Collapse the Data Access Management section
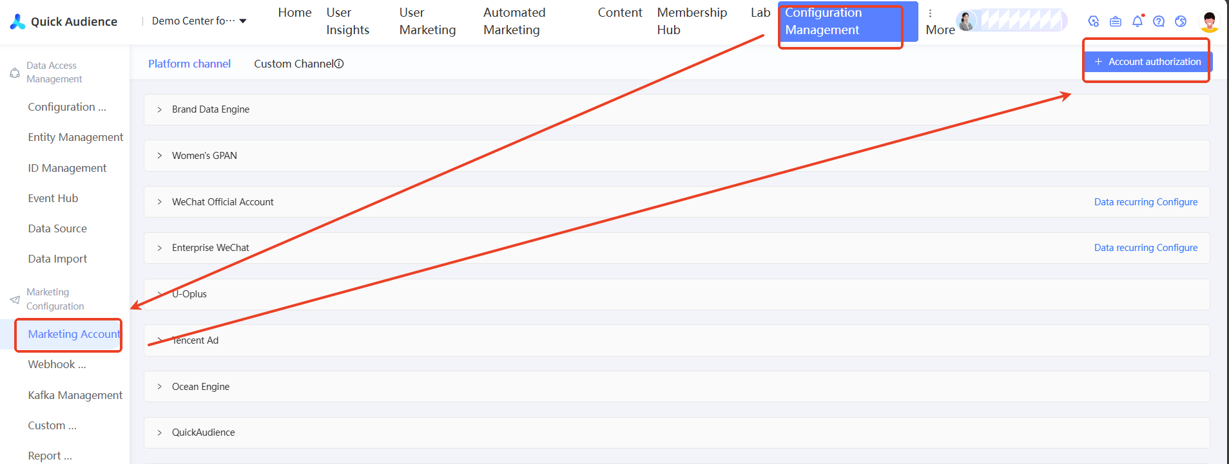 pyautogui.click(x=54, y=72)
